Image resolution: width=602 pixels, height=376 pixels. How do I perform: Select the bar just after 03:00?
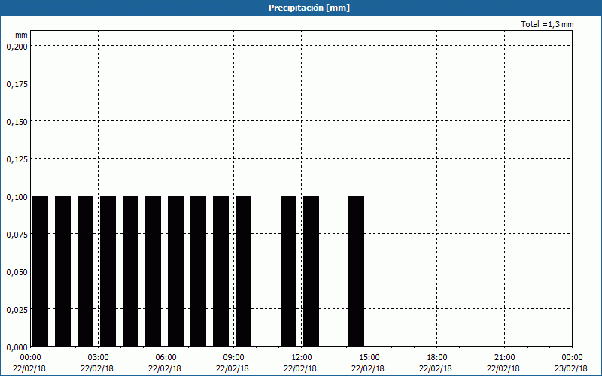click(x=108, y=271)
